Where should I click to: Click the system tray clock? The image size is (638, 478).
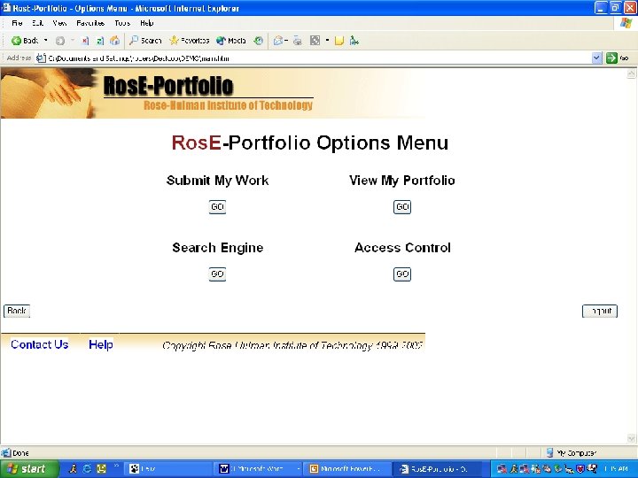(616, 469)
